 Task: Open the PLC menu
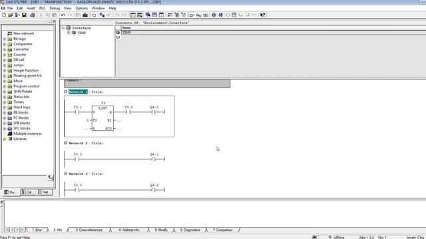(x=42, y=8)
